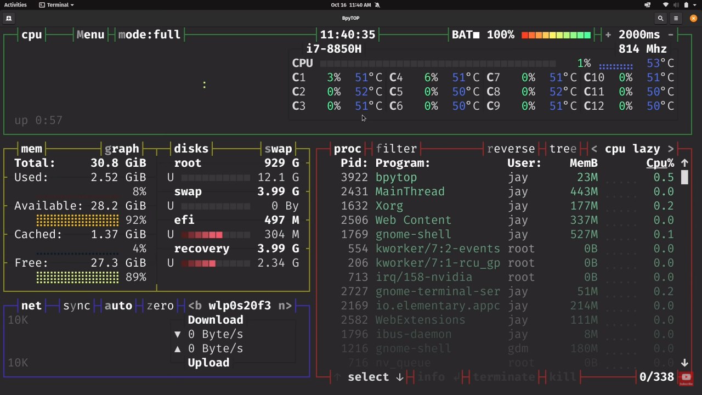702x395 pixels.
Task: Toggle the mem graph view
Action: tap(122, 149)
